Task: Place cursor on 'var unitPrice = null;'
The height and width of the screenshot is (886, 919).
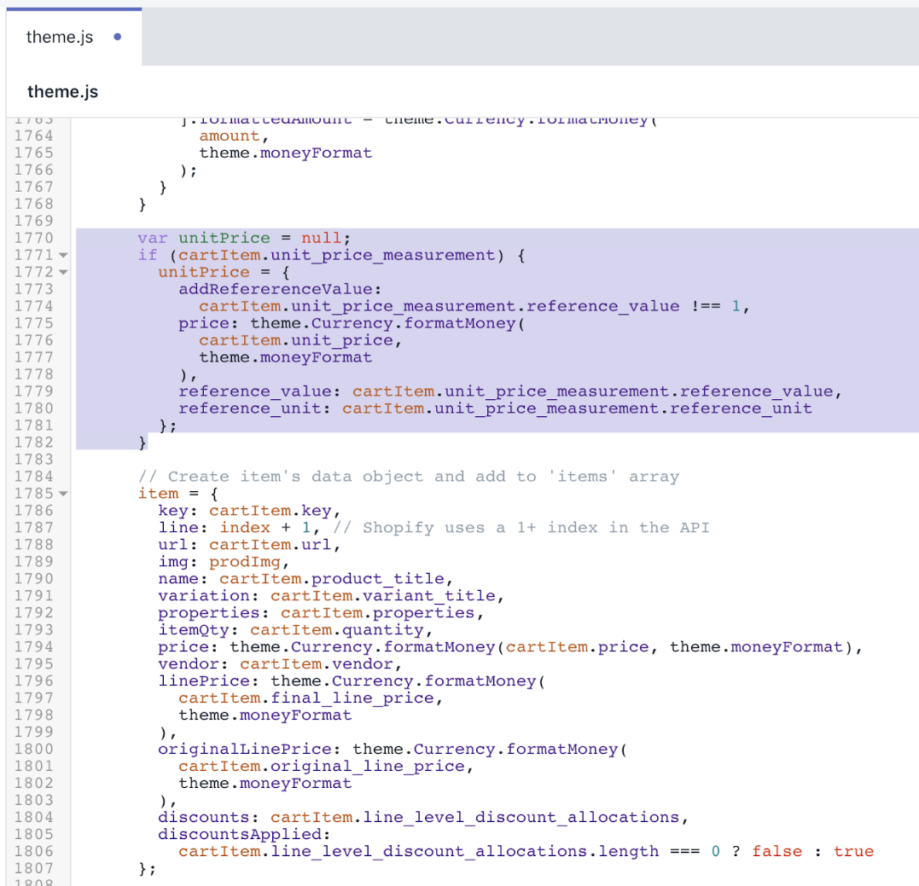Action: pyautogui.click(x=243, y=238)
